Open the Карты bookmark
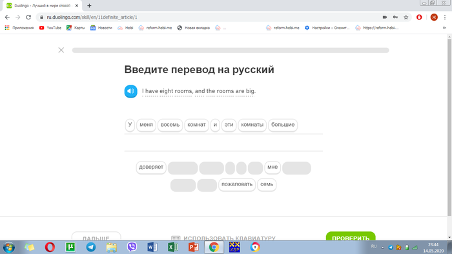The height and width of the screenshot is (254, 452). [x=76, y=28]
